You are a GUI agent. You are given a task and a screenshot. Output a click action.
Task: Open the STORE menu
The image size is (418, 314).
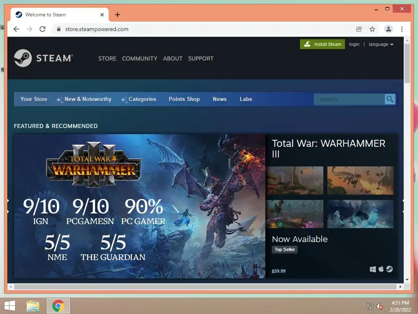click(x=107, y=58)
